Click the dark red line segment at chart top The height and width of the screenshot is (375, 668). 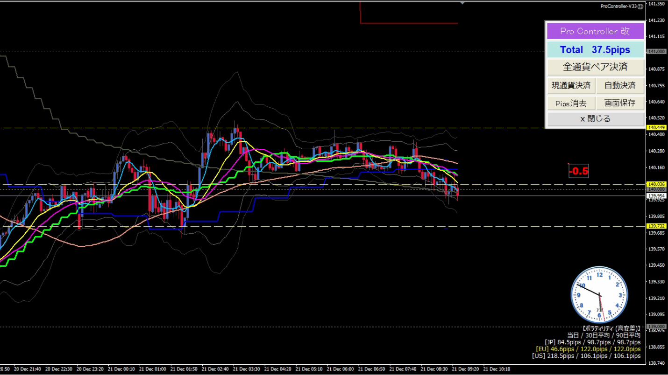[409, 23]
